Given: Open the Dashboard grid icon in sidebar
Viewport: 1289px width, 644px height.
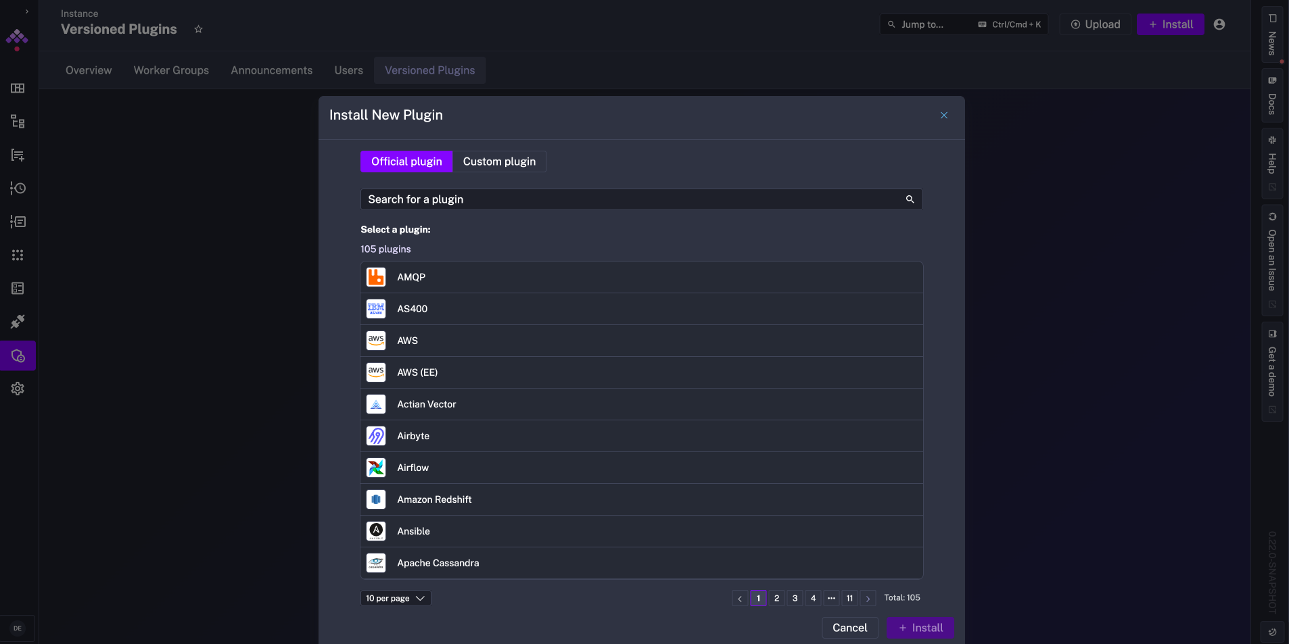Looking at the screenshot, I should coord(18,88).
